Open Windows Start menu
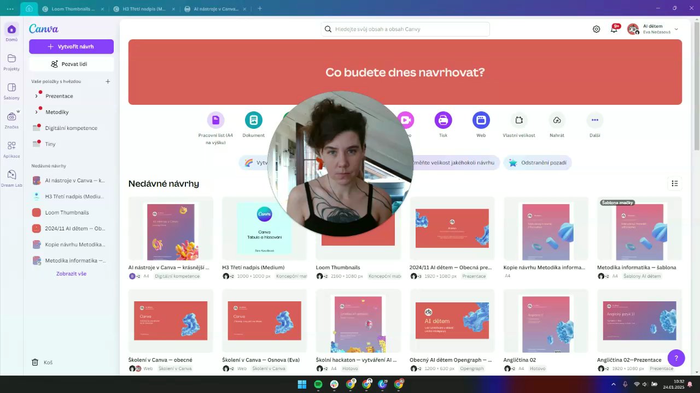The image size is (700, 393). pyautogui.click(x=302, y=384)
